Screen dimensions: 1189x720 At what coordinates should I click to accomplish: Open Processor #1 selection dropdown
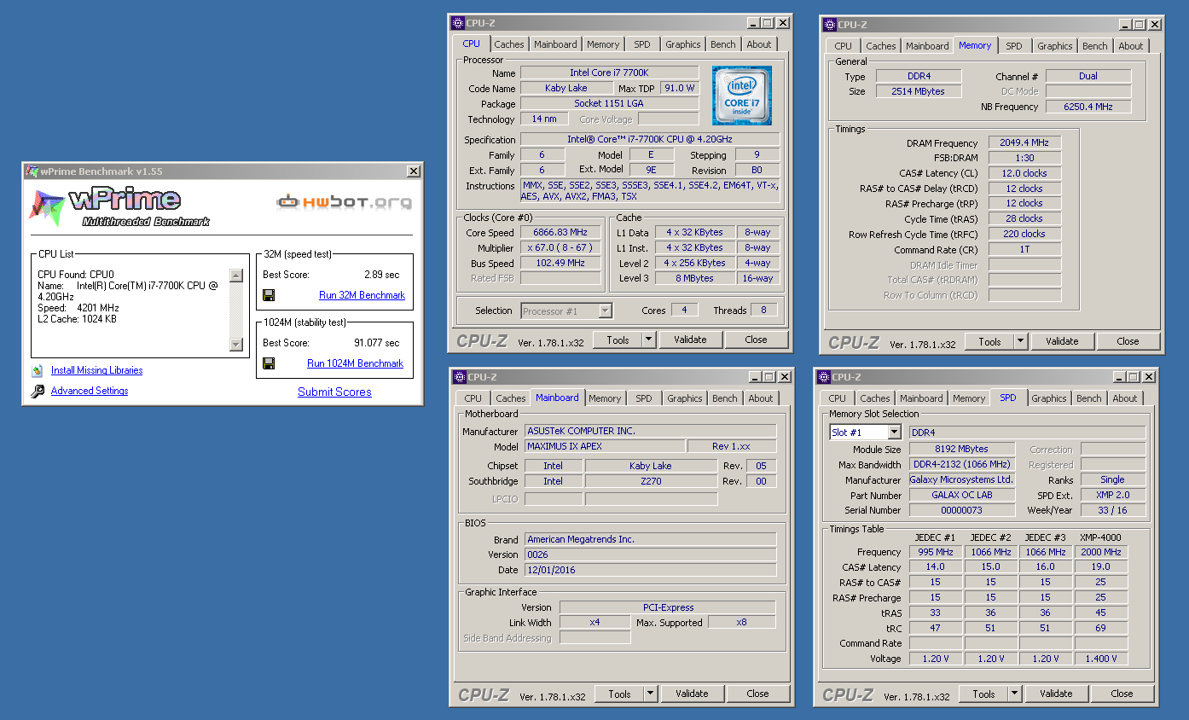pos(605,311)
